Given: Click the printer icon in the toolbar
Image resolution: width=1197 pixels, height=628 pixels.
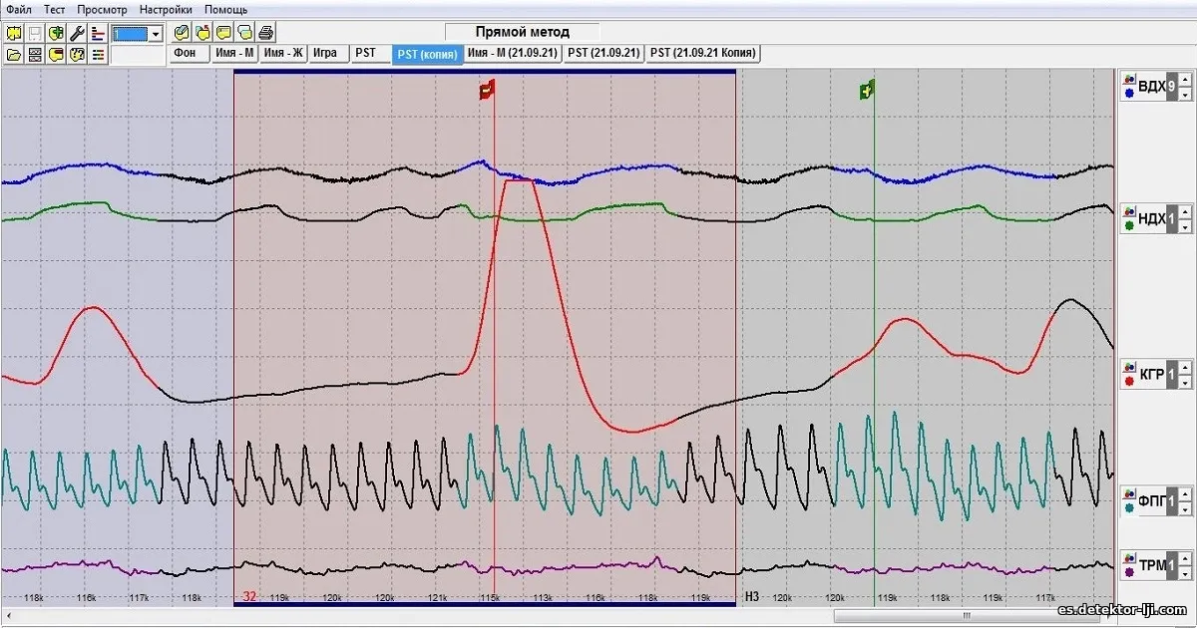Looking at the screenshot, I should [x=266, y=33].
